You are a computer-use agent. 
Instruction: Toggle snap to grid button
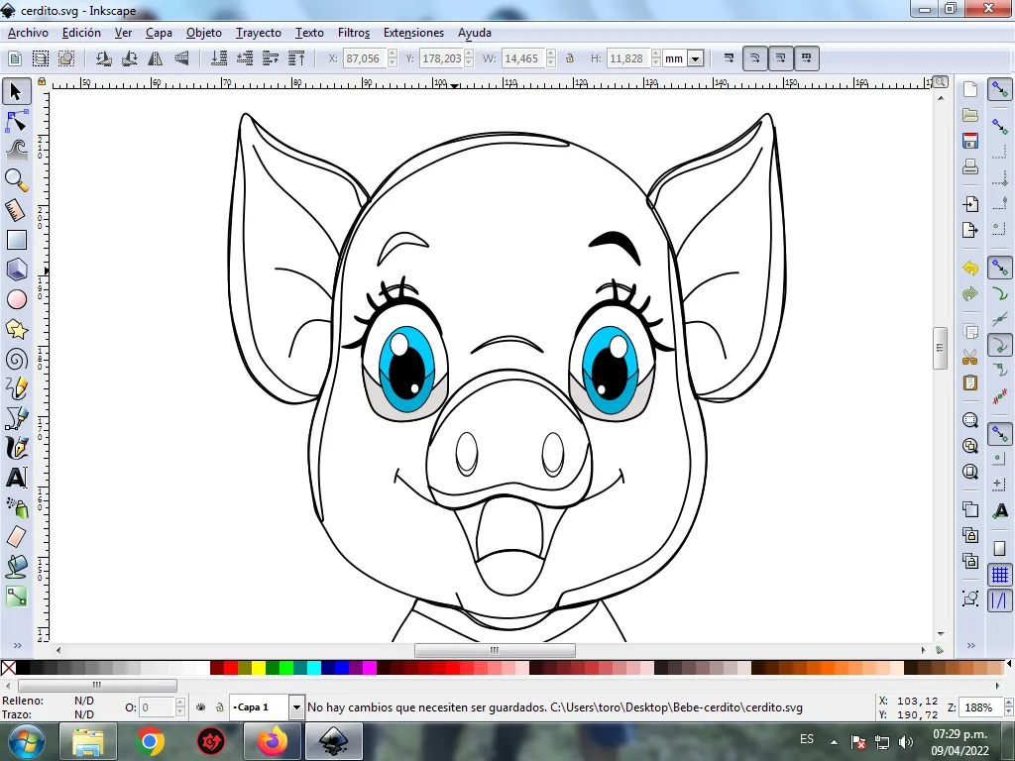999,575
